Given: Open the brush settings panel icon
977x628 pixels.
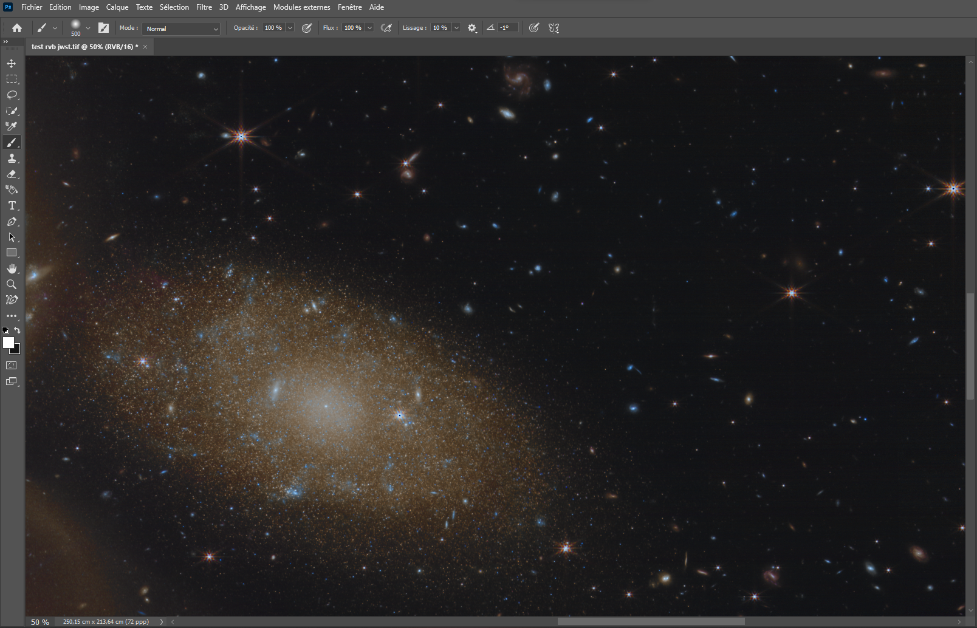Looking at the screenshot, I should (104, 28).
